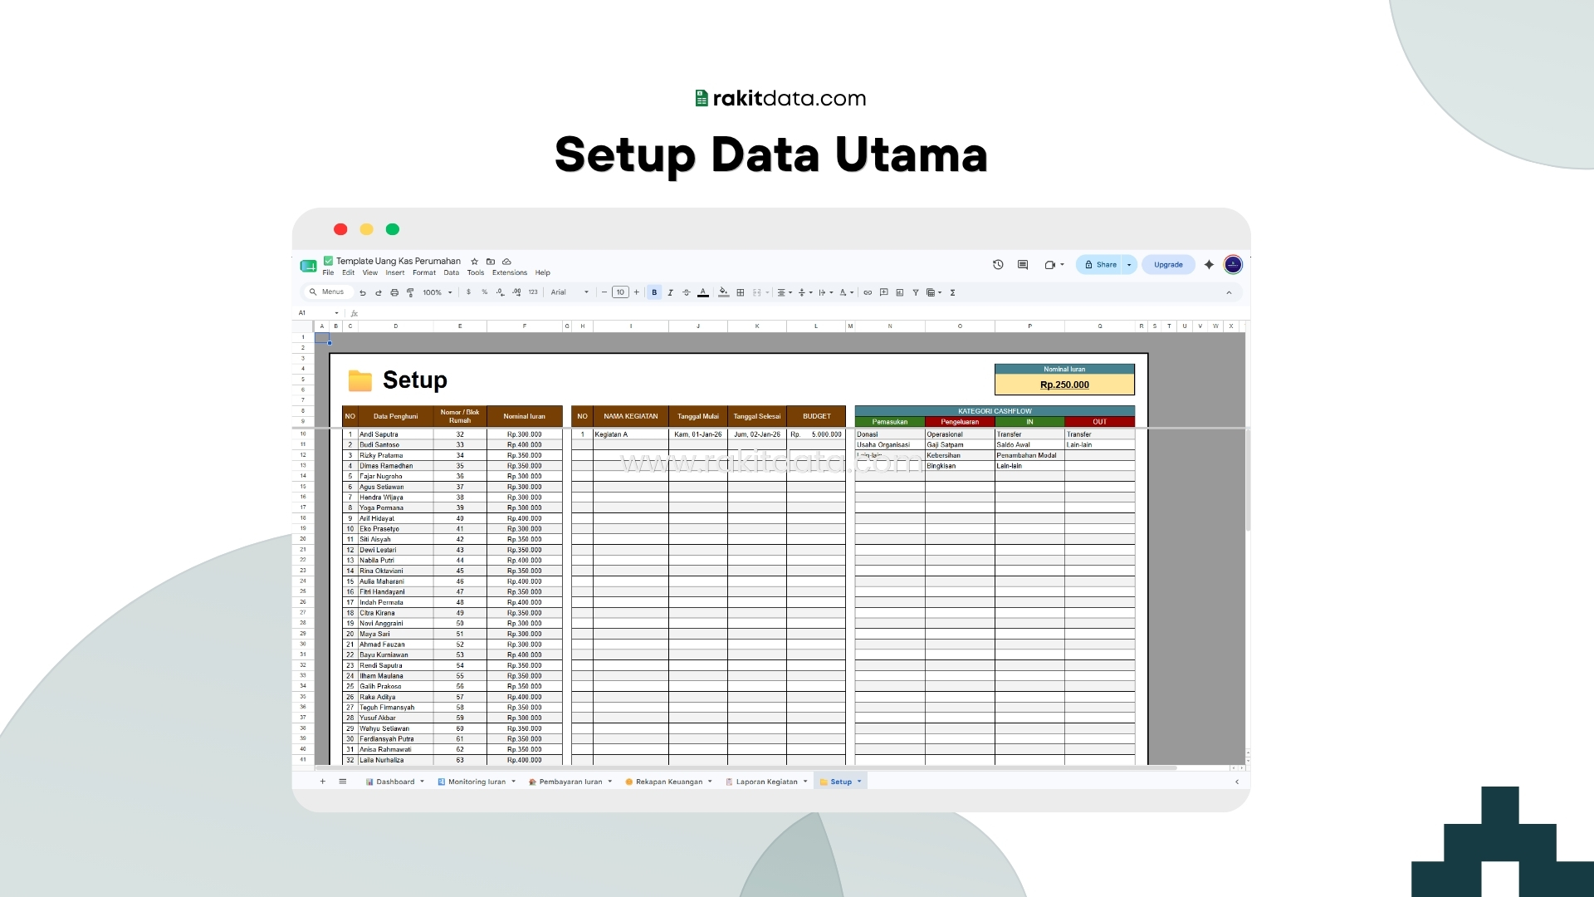Check the cloud save status icon
Viewport: 1594px width, 897px height.
506,262
